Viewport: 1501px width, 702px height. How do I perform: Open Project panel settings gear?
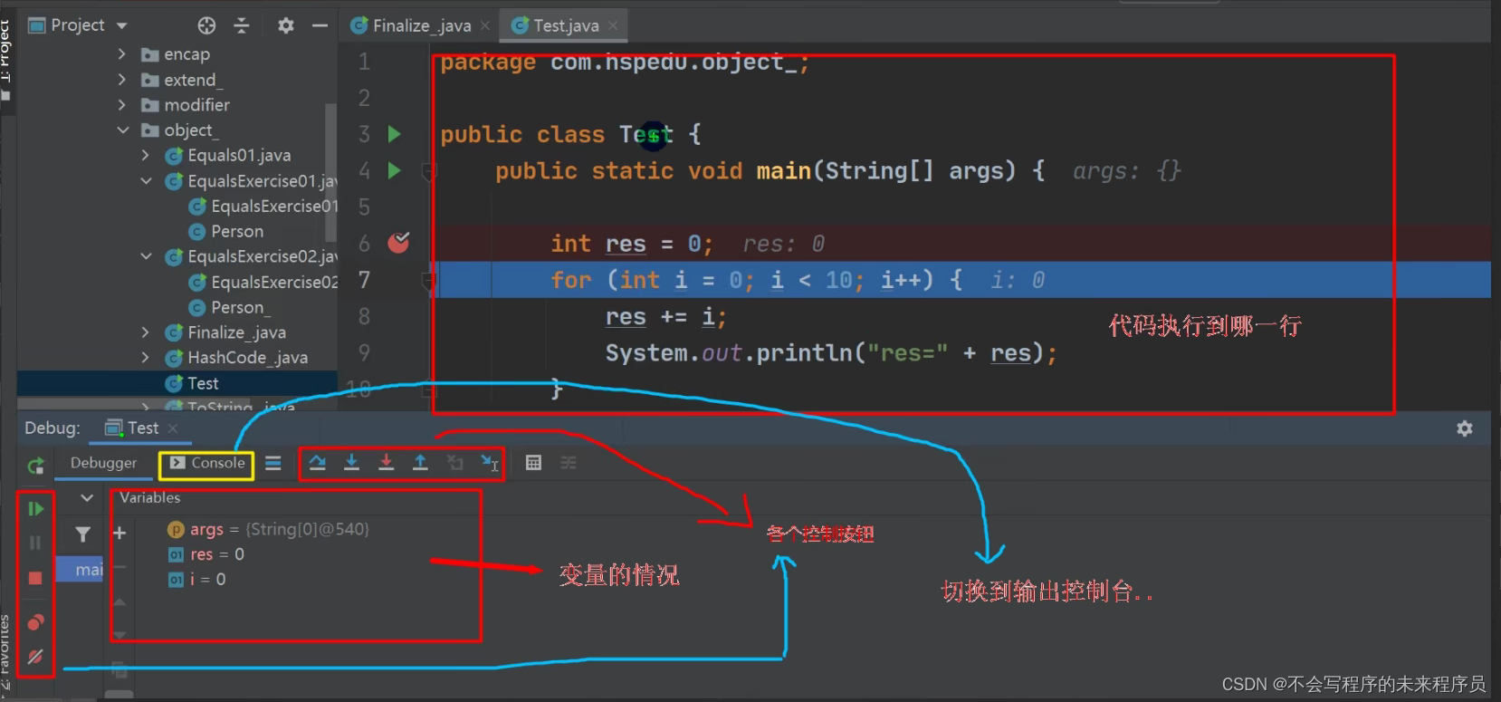[x=286, y=25]
